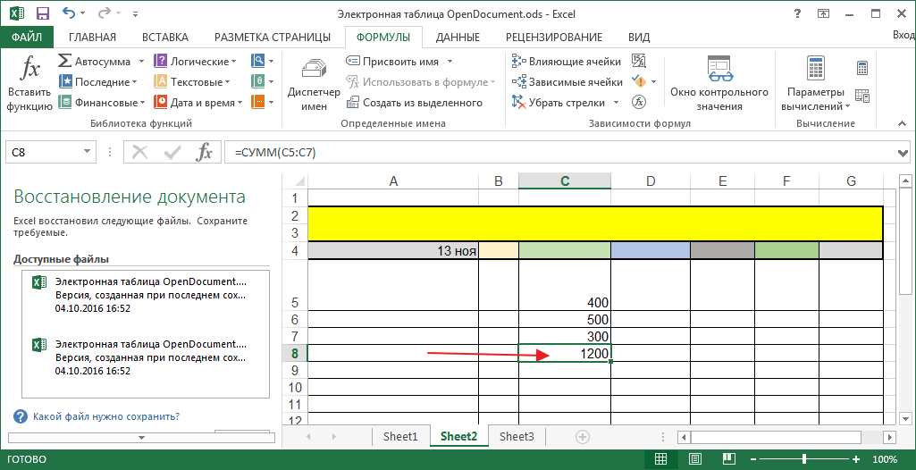Click the Evaluate Formula fx circle icon
This screenshot has width=916, height=470.
[639, 102]
